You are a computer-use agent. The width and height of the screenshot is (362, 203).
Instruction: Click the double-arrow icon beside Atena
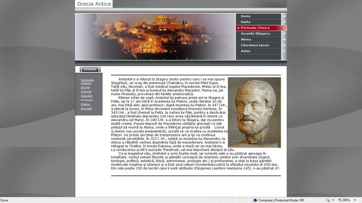pyautogui.click(x=284, y=40)
